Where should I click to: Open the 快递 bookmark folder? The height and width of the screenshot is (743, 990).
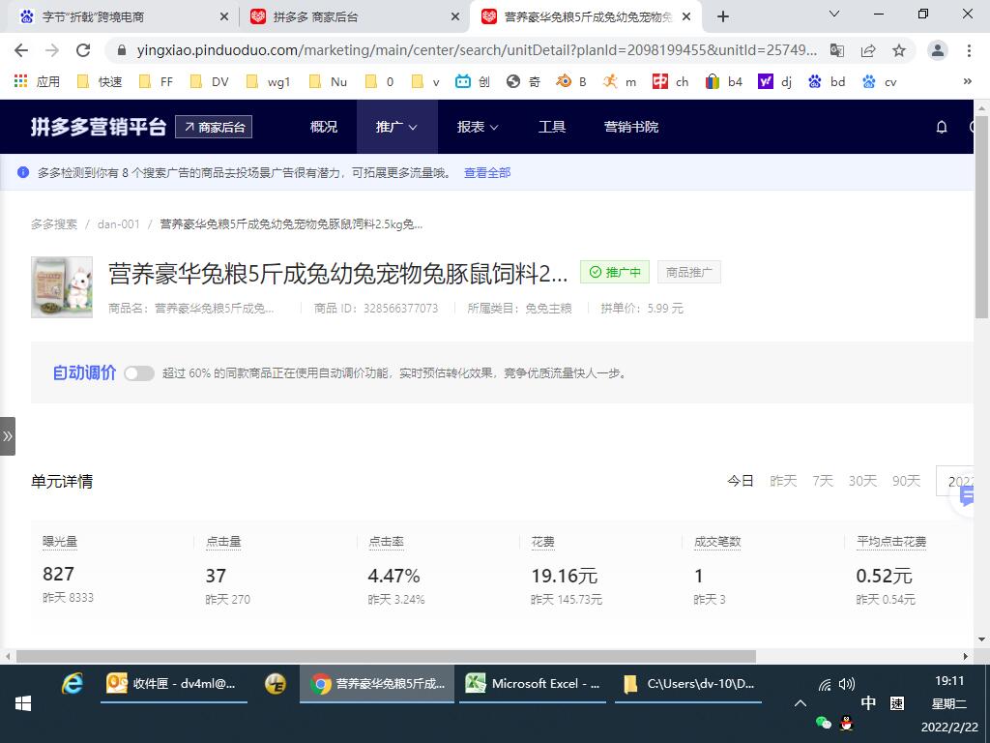click(x=100, y=81)
